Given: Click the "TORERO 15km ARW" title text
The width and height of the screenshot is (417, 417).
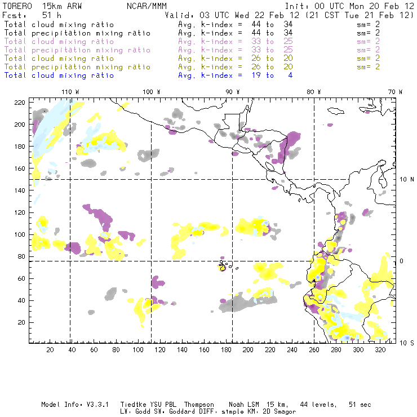Looking at the screenshot, I should [42, 6].
